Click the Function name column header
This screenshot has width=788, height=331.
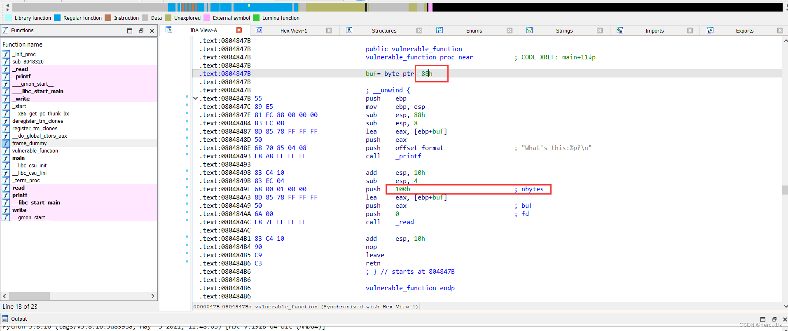(22, 45)
